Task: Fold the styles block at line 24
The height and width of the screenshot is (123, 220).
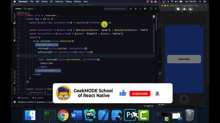Action: pyautogui.click(x=25, y=89)
